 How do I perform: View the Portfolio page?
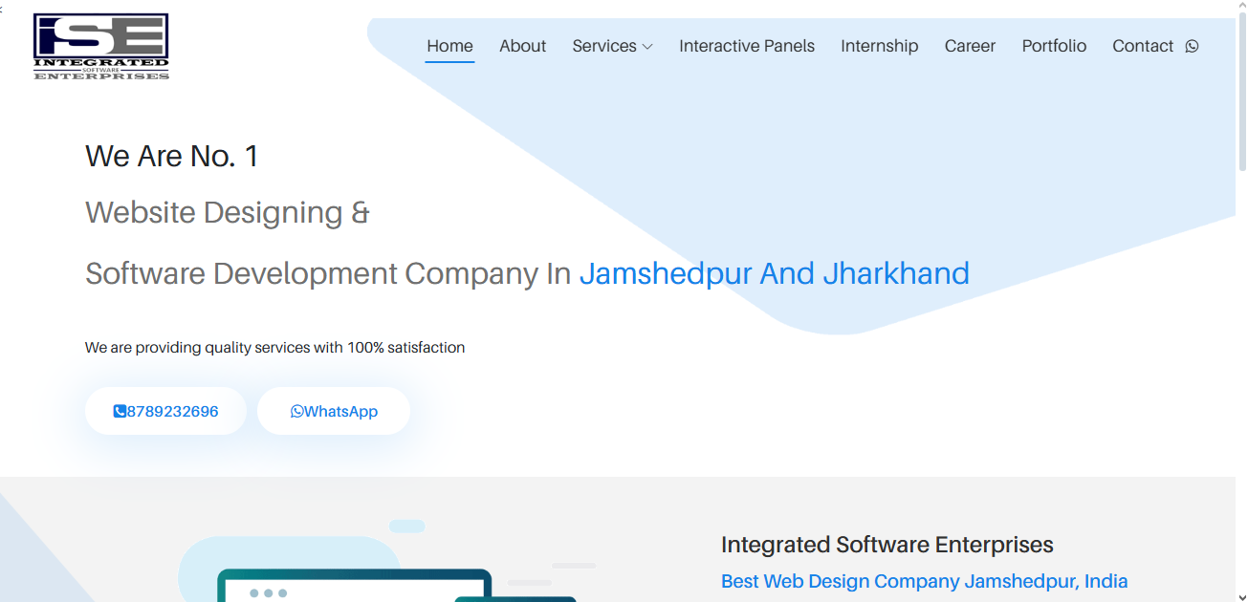click(1054, 46)
